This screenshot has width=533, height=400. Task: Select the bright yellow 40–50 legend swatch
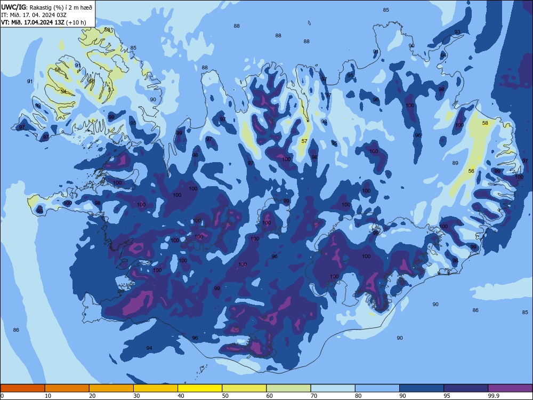pyautogui.click(x=200, y=388)
